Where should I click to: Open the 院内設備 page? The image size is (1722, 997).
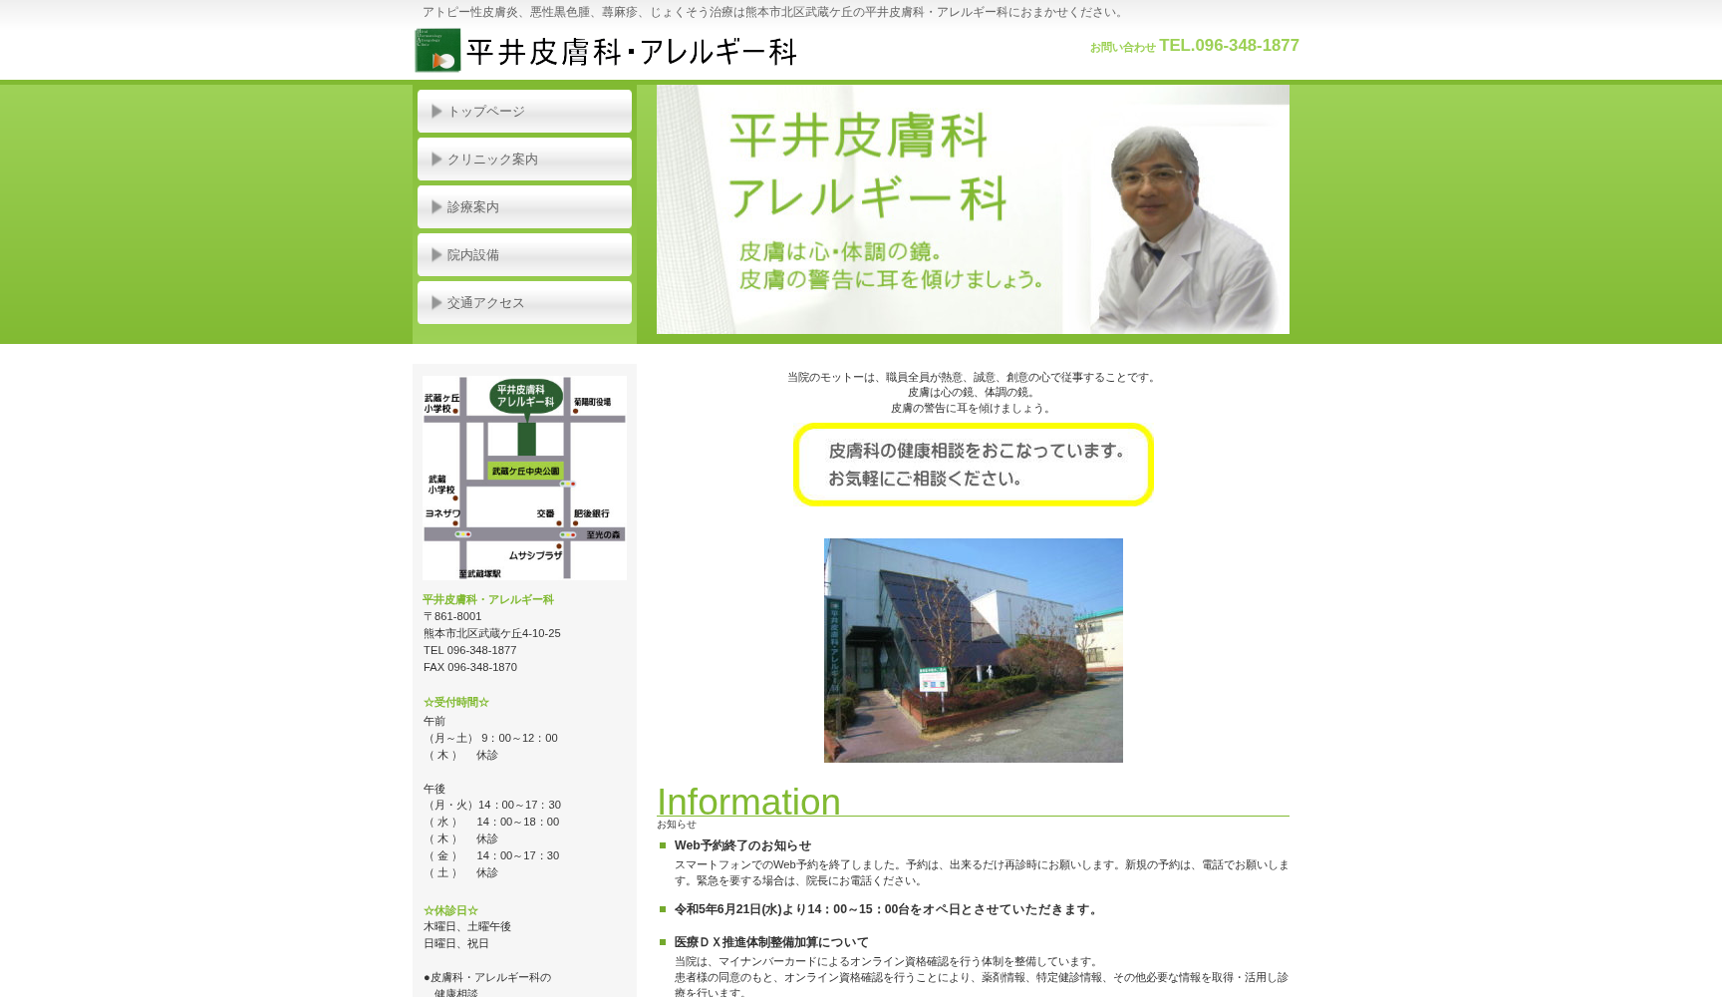click(x=523, y=254)
